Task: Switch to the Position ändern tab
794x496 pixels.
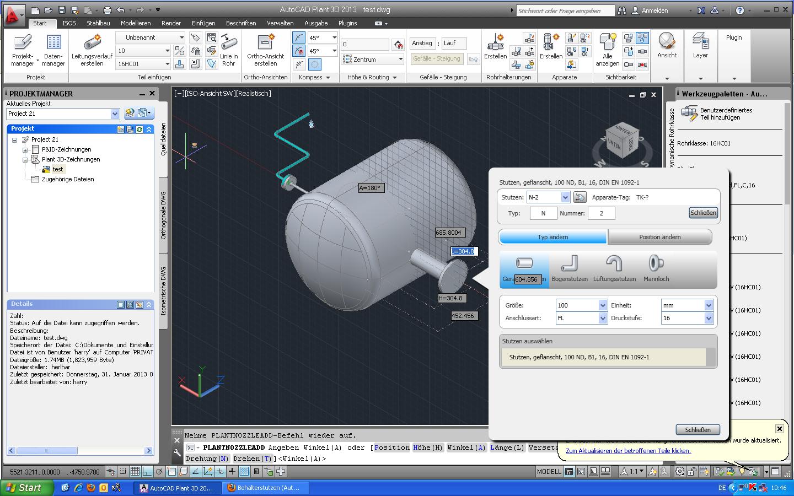Action: [659, 237]
